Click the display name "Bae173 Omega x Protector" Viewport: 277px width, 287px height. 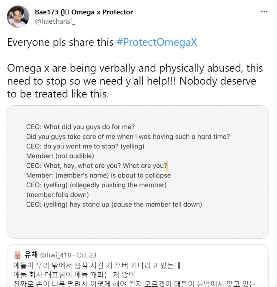[84, 12]
